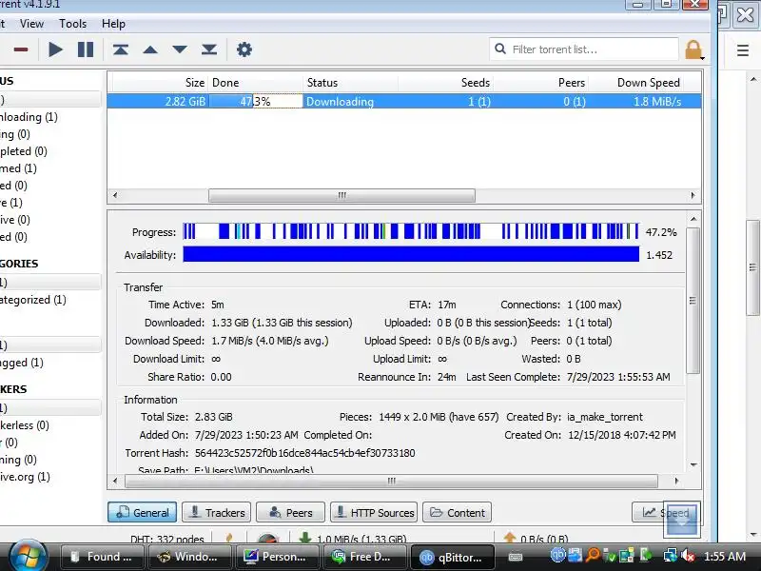Resume the torrent with the play icon
The image size is (761, 571).
coord(56,49)
